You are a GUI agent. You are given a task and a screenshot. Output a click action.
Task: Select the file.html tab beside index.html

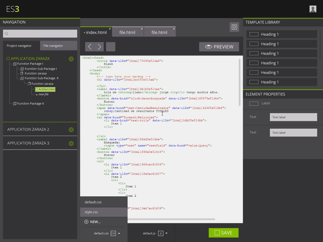128,32
